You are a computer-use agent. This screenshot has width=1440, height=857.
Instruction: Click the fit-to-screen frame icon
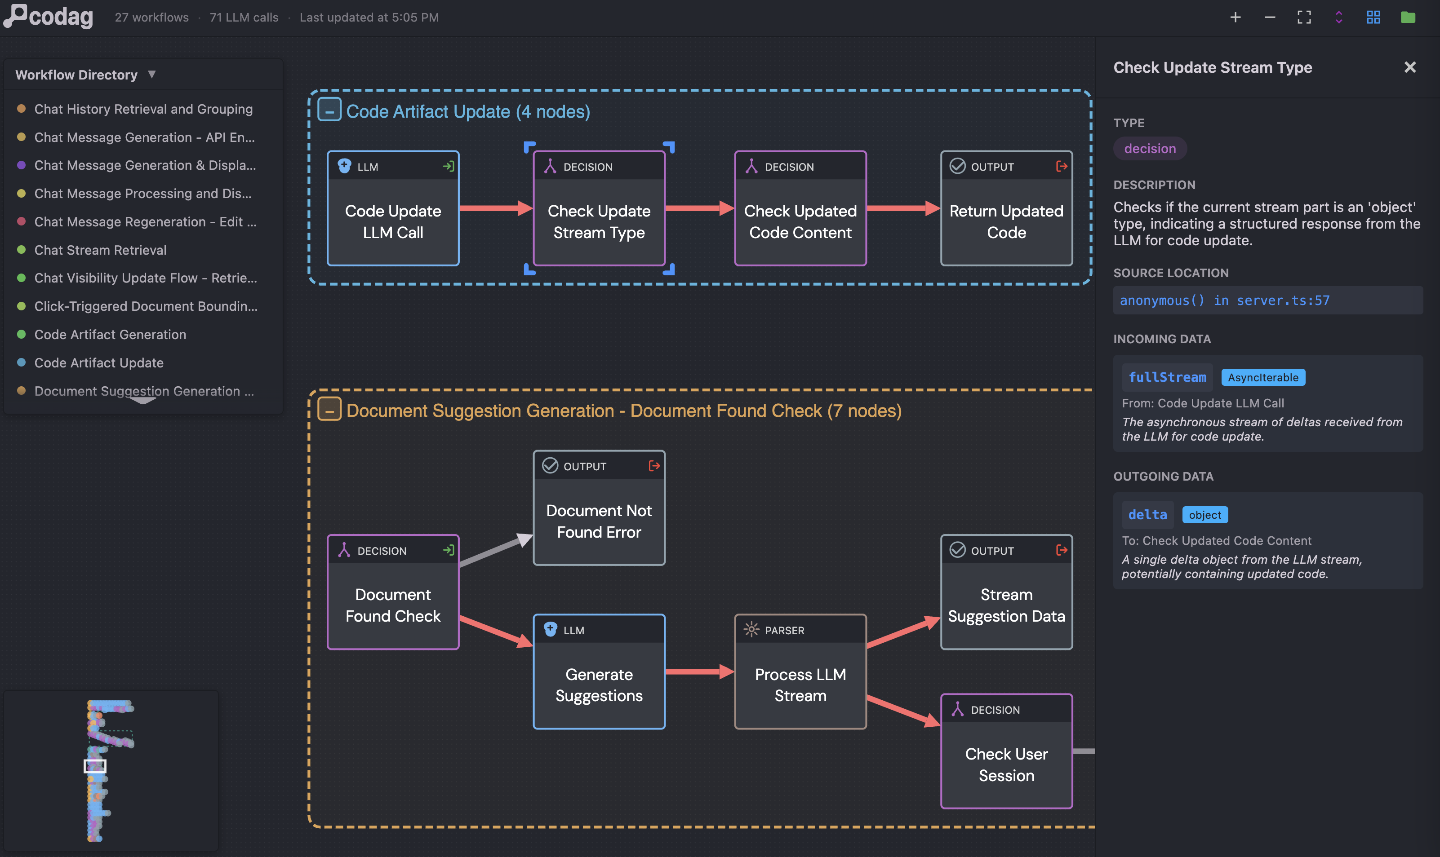coord(1304,18)
